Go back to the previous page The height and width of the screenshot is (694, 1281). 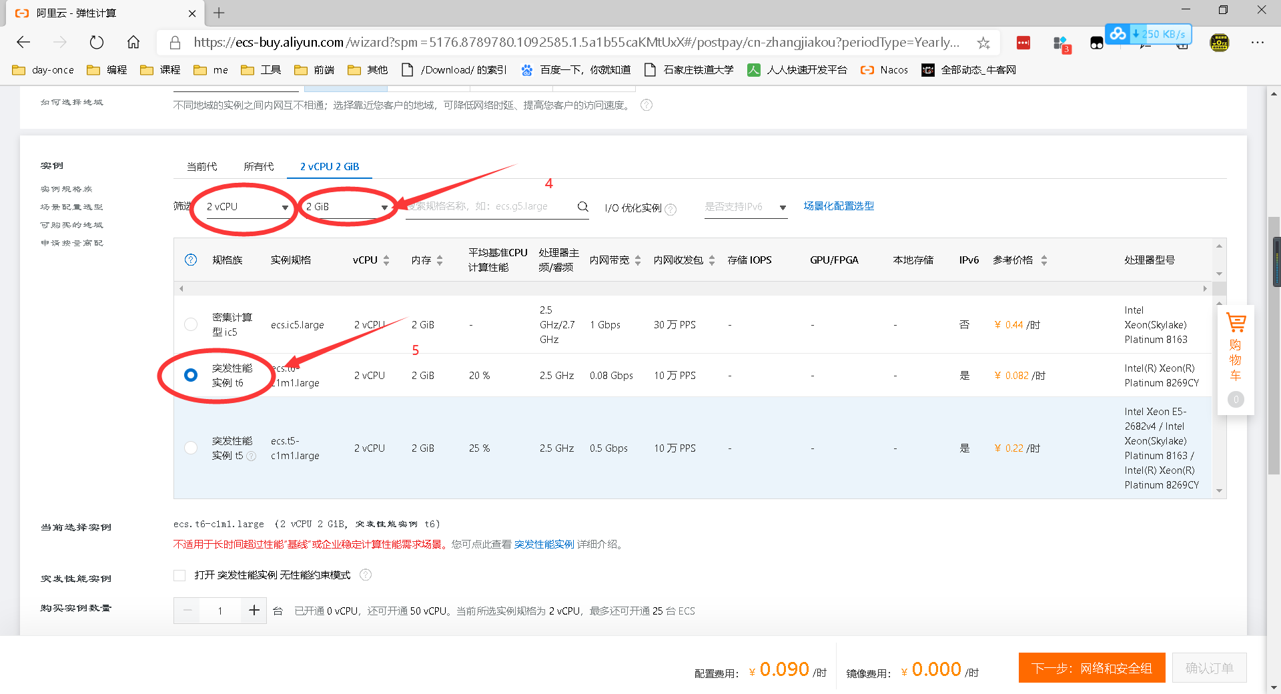(x=23, y=43)
